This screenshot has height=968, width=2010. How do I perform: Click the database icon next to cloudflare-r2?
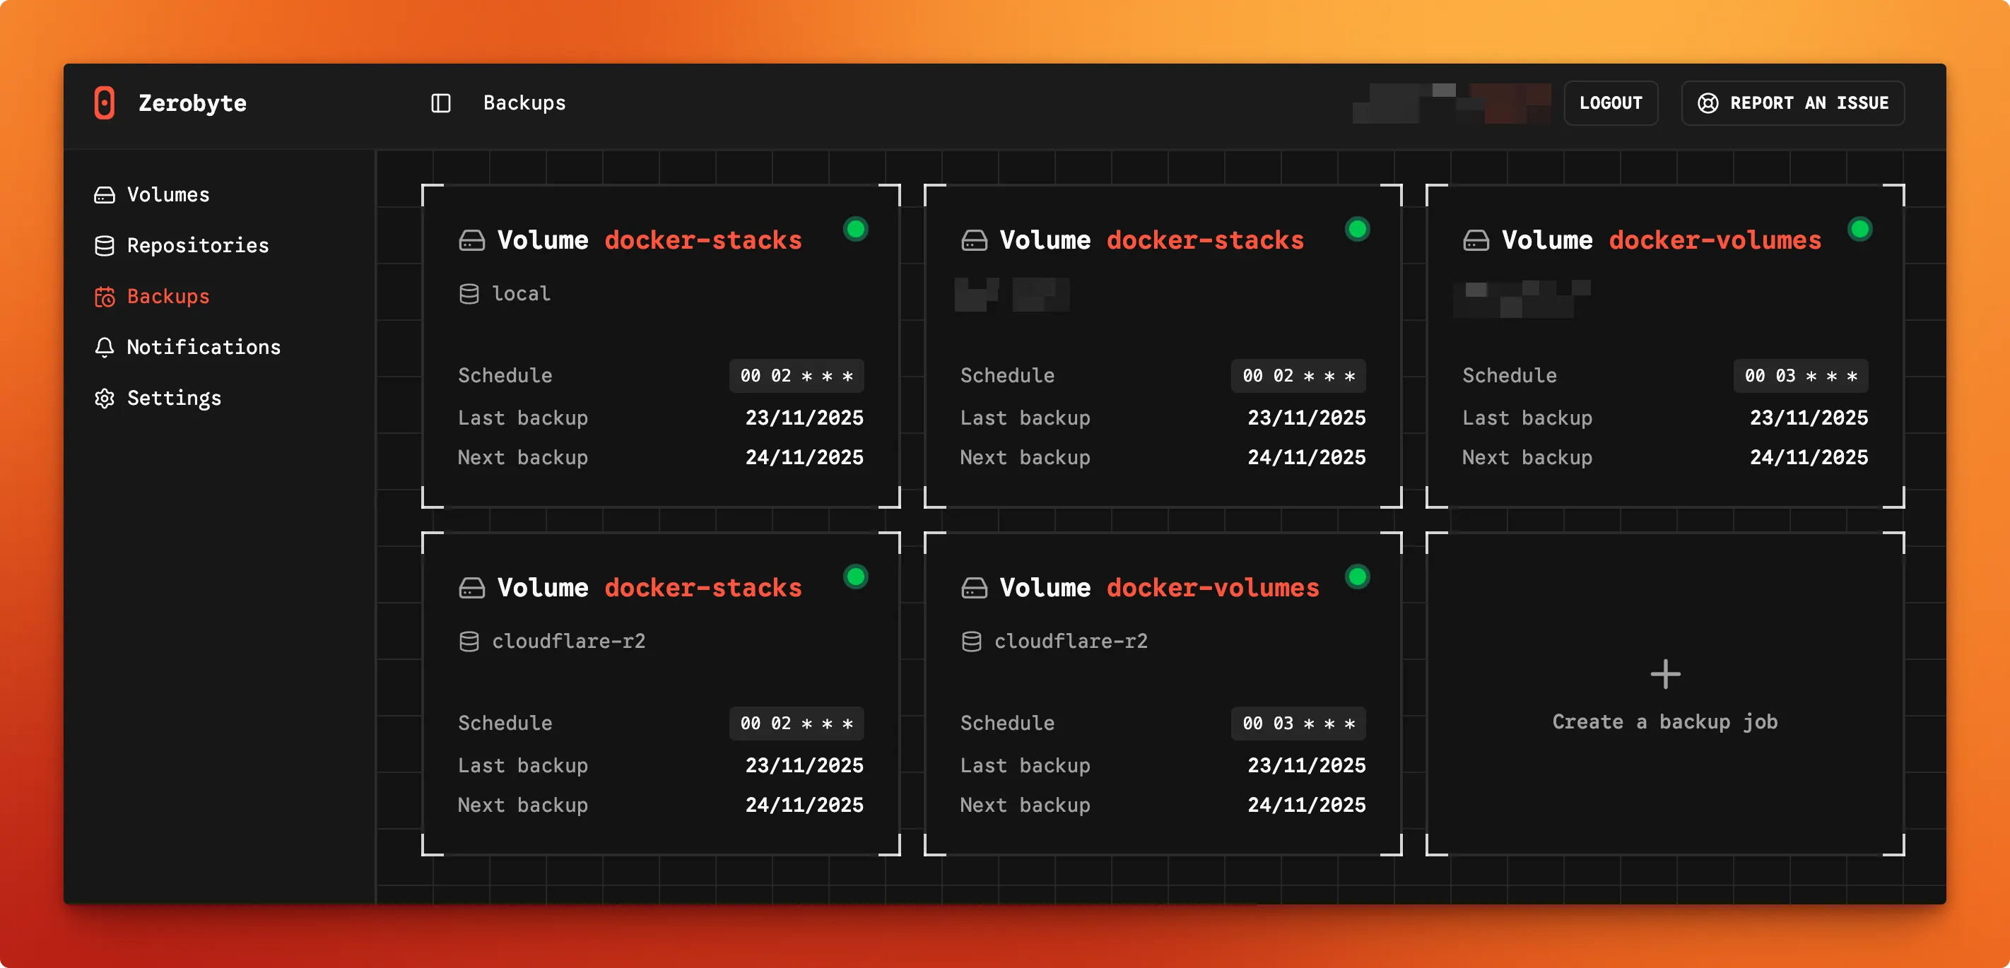471,640
